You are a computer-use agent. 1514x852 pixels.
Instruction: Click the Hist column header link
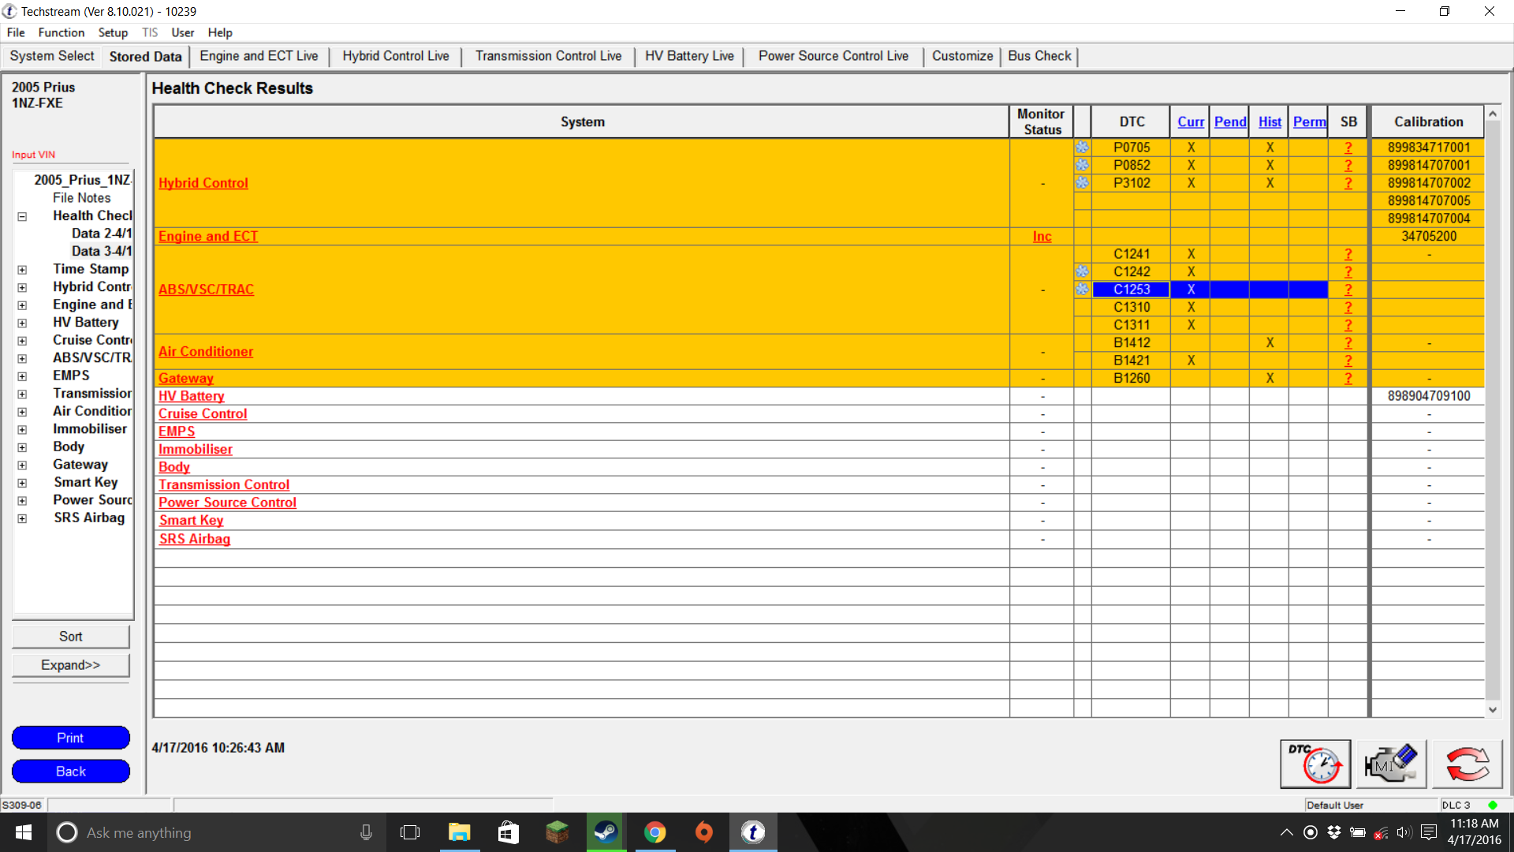point(1270,122)
